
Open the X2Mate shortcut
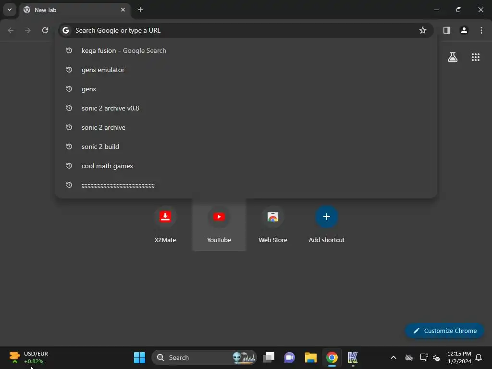click(165, 225)
